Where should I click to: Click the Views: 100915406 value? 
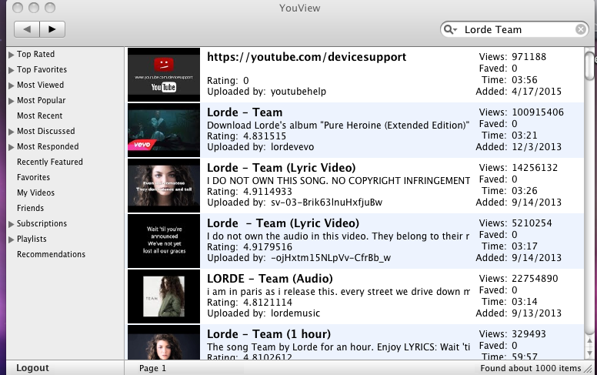click(x=538, y=112)
